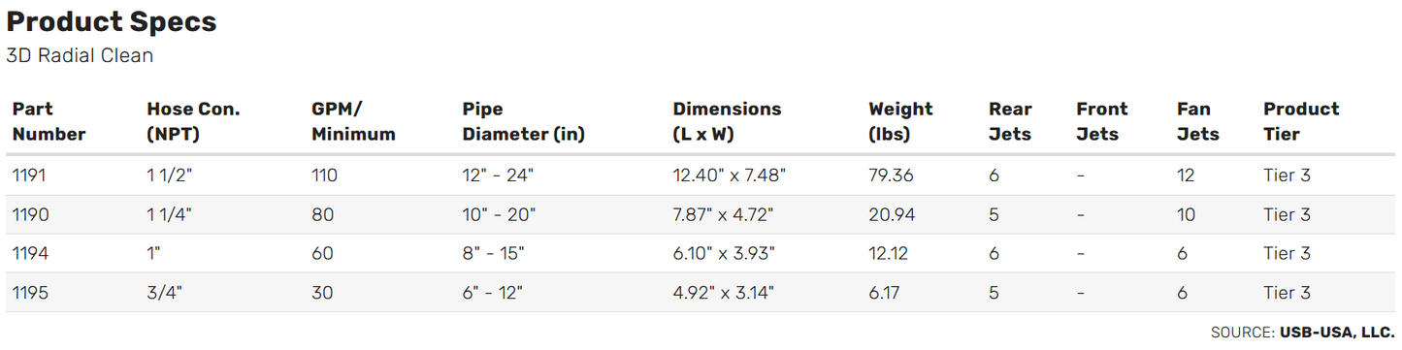Click the 79.36 weight value
The image size is (1402, 350).
891,175
